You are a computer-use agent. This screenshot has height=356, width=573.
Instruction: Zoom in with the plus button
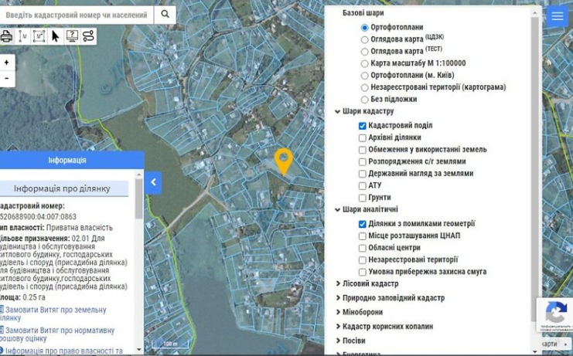click(7, 63)
